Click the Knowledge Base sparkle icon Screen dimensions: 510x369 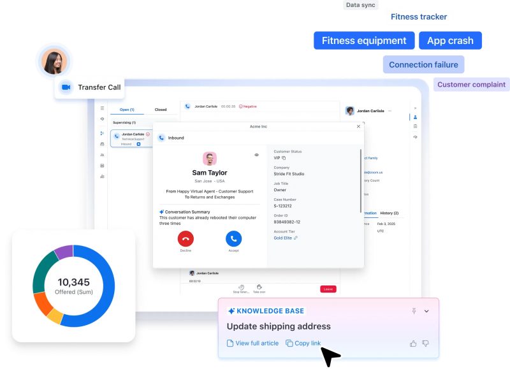(x=231, y=311)
